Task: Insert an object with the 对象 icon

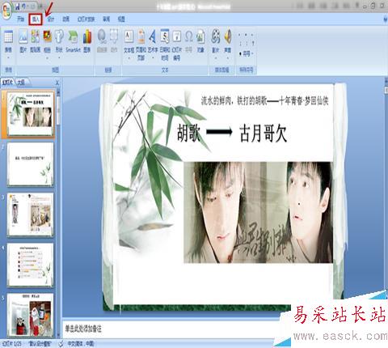Action: [200, 41]
